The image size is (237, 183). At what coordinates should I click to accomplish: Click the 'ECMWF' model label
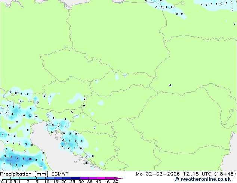60,174
